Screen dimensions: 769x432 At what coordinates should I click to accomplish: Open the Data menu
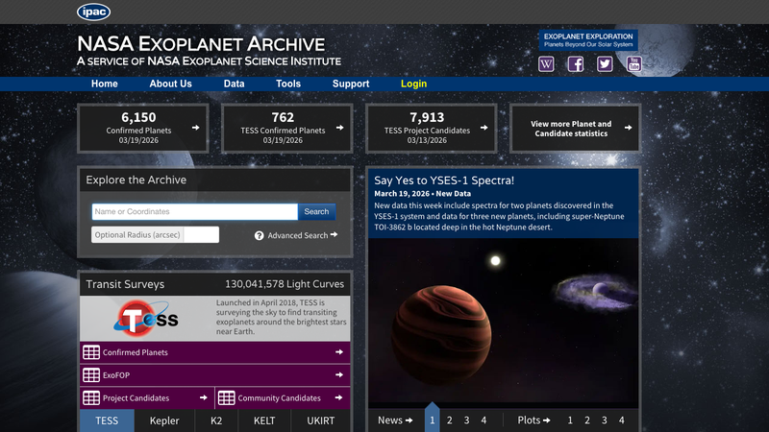pos(234,84)
